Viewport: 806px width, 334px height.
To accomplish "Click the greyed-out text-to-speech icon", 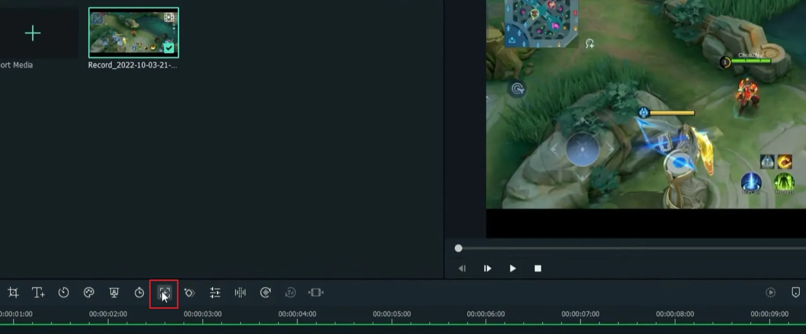I will pos(291,293).
